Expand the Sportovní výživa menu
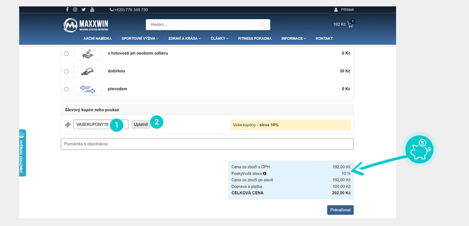This screenshot has height=226, width=469. pyautogui.click(x=140, y=38)
